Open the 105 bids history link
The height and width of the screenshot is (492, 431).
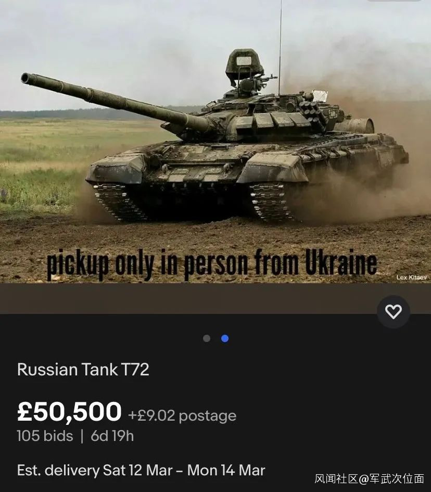tap(45, 436)
